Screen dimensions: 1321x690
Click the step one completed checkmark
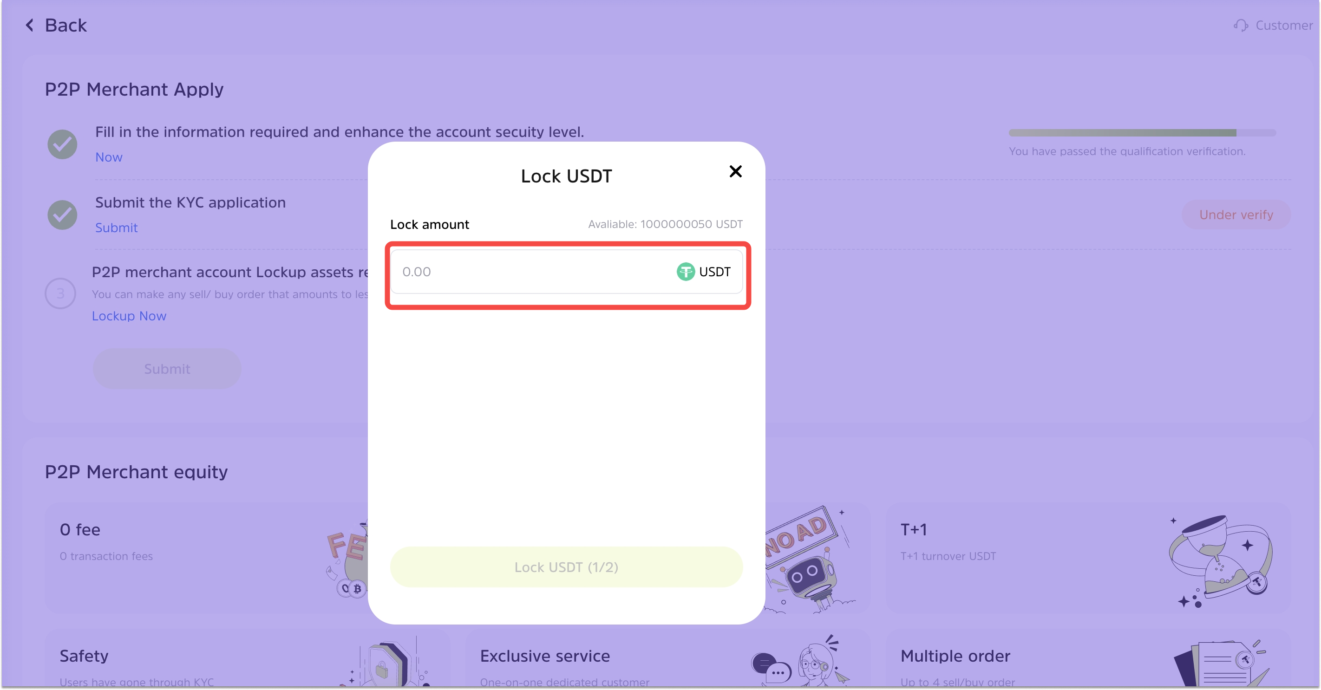63,144
